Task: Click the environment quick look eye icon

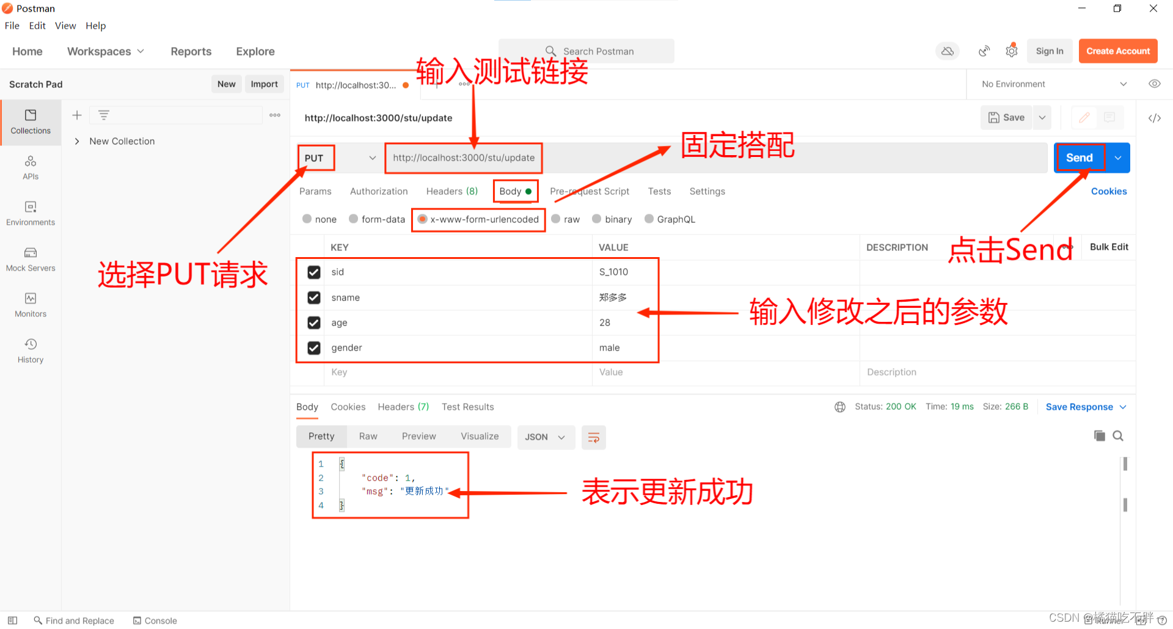Action: (1155, 84)
